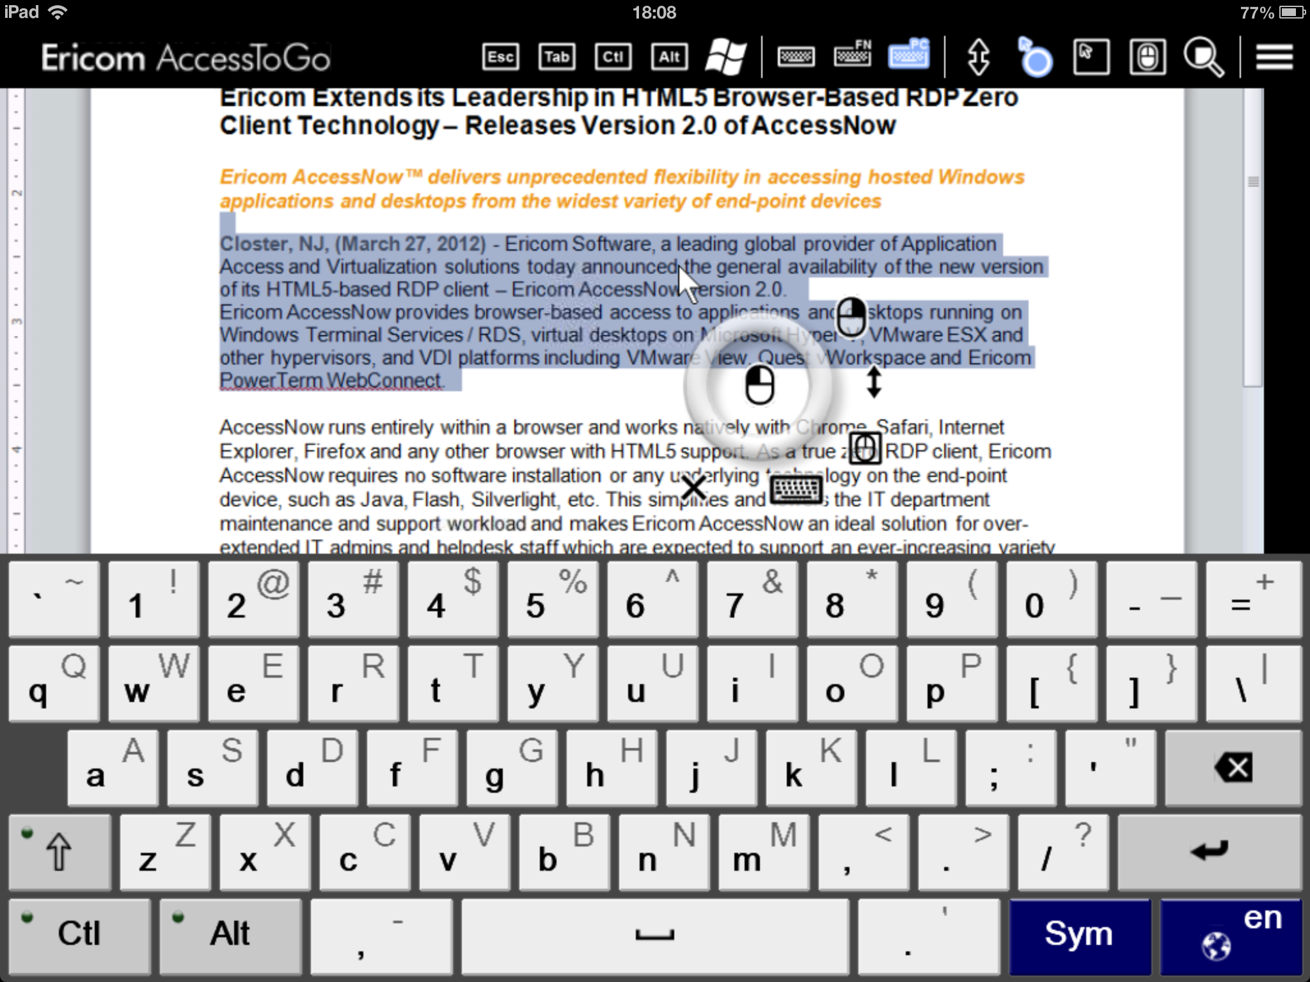The image size is (1310, 982).
Task: Tap the 5 percent key
Action: 553,599
